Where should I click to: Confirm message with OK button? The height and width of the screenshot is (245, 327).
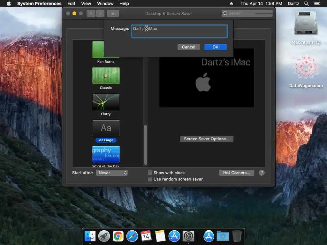click(216, 47)
